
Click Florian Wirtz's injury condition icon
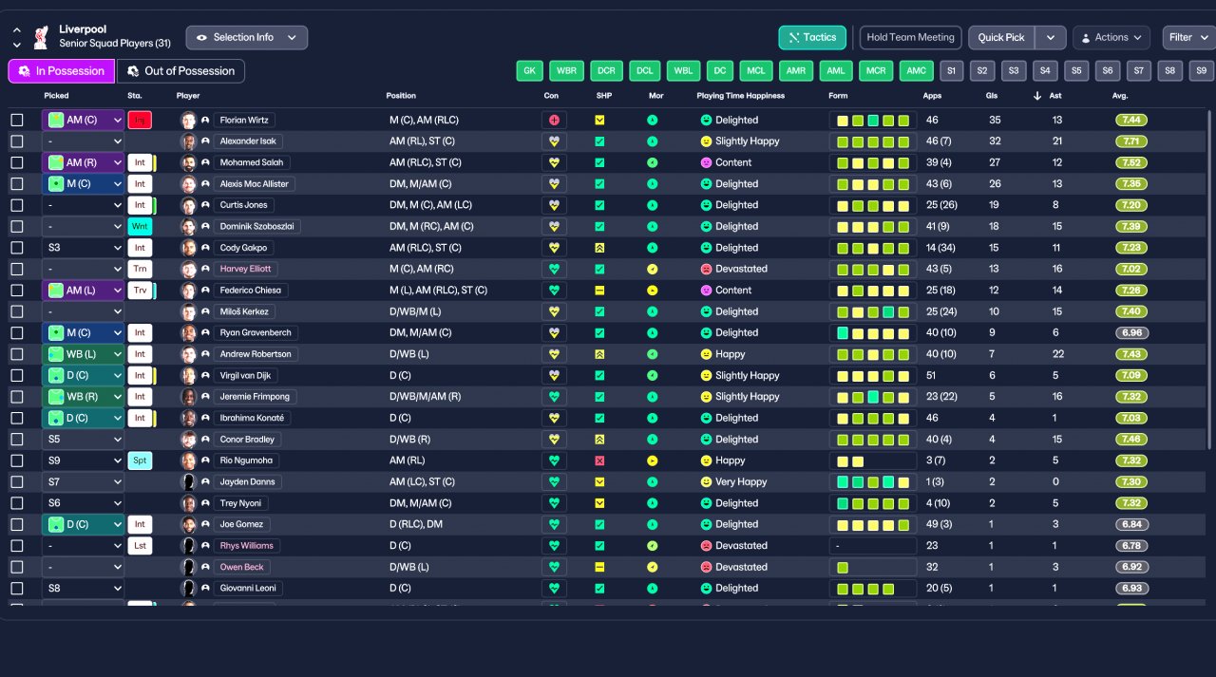(x=554, y=121)
